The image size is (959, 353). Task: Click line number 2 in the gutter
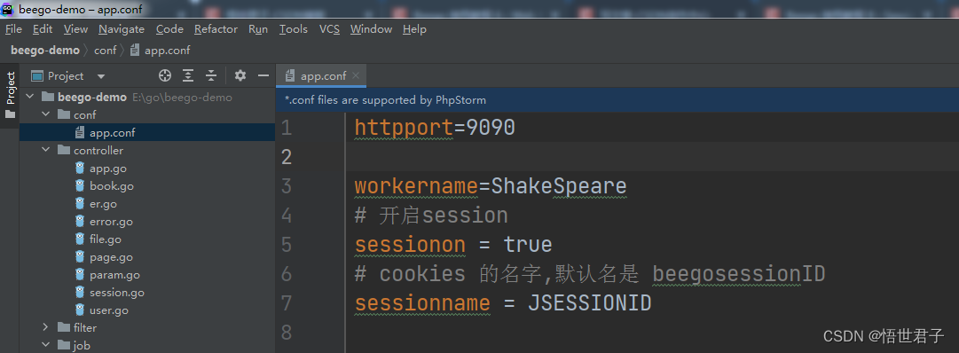(287, 157)
